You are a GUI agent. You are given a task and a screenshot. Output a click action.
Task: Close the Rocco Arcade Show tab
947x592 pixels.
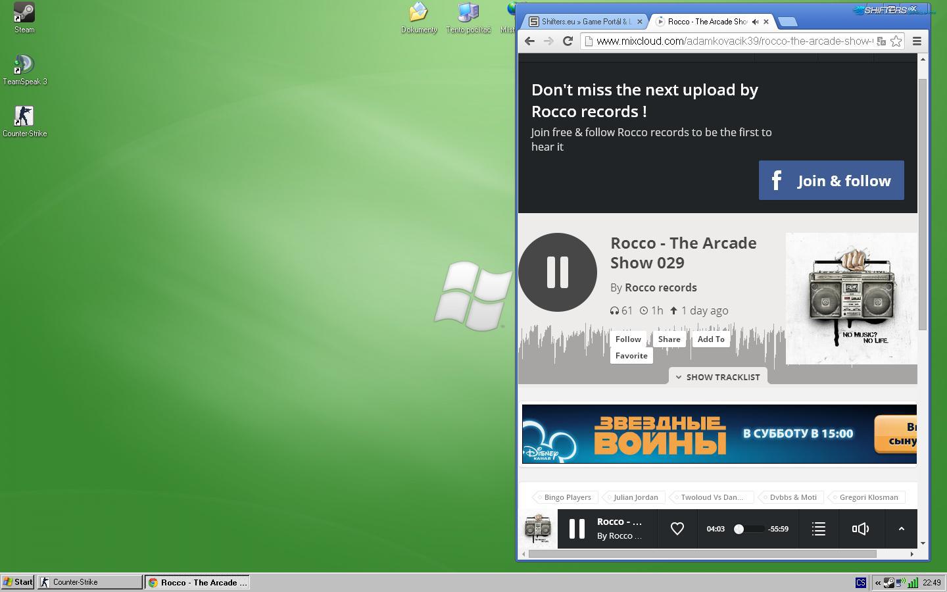click(x=765, y=22)
